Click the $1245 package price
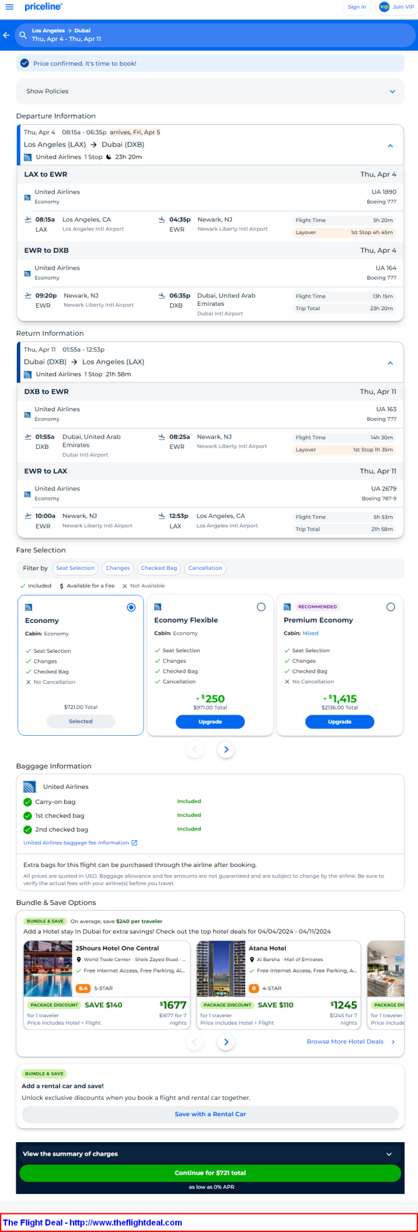Screen dimensions: 418x1232 point(344,1005)
